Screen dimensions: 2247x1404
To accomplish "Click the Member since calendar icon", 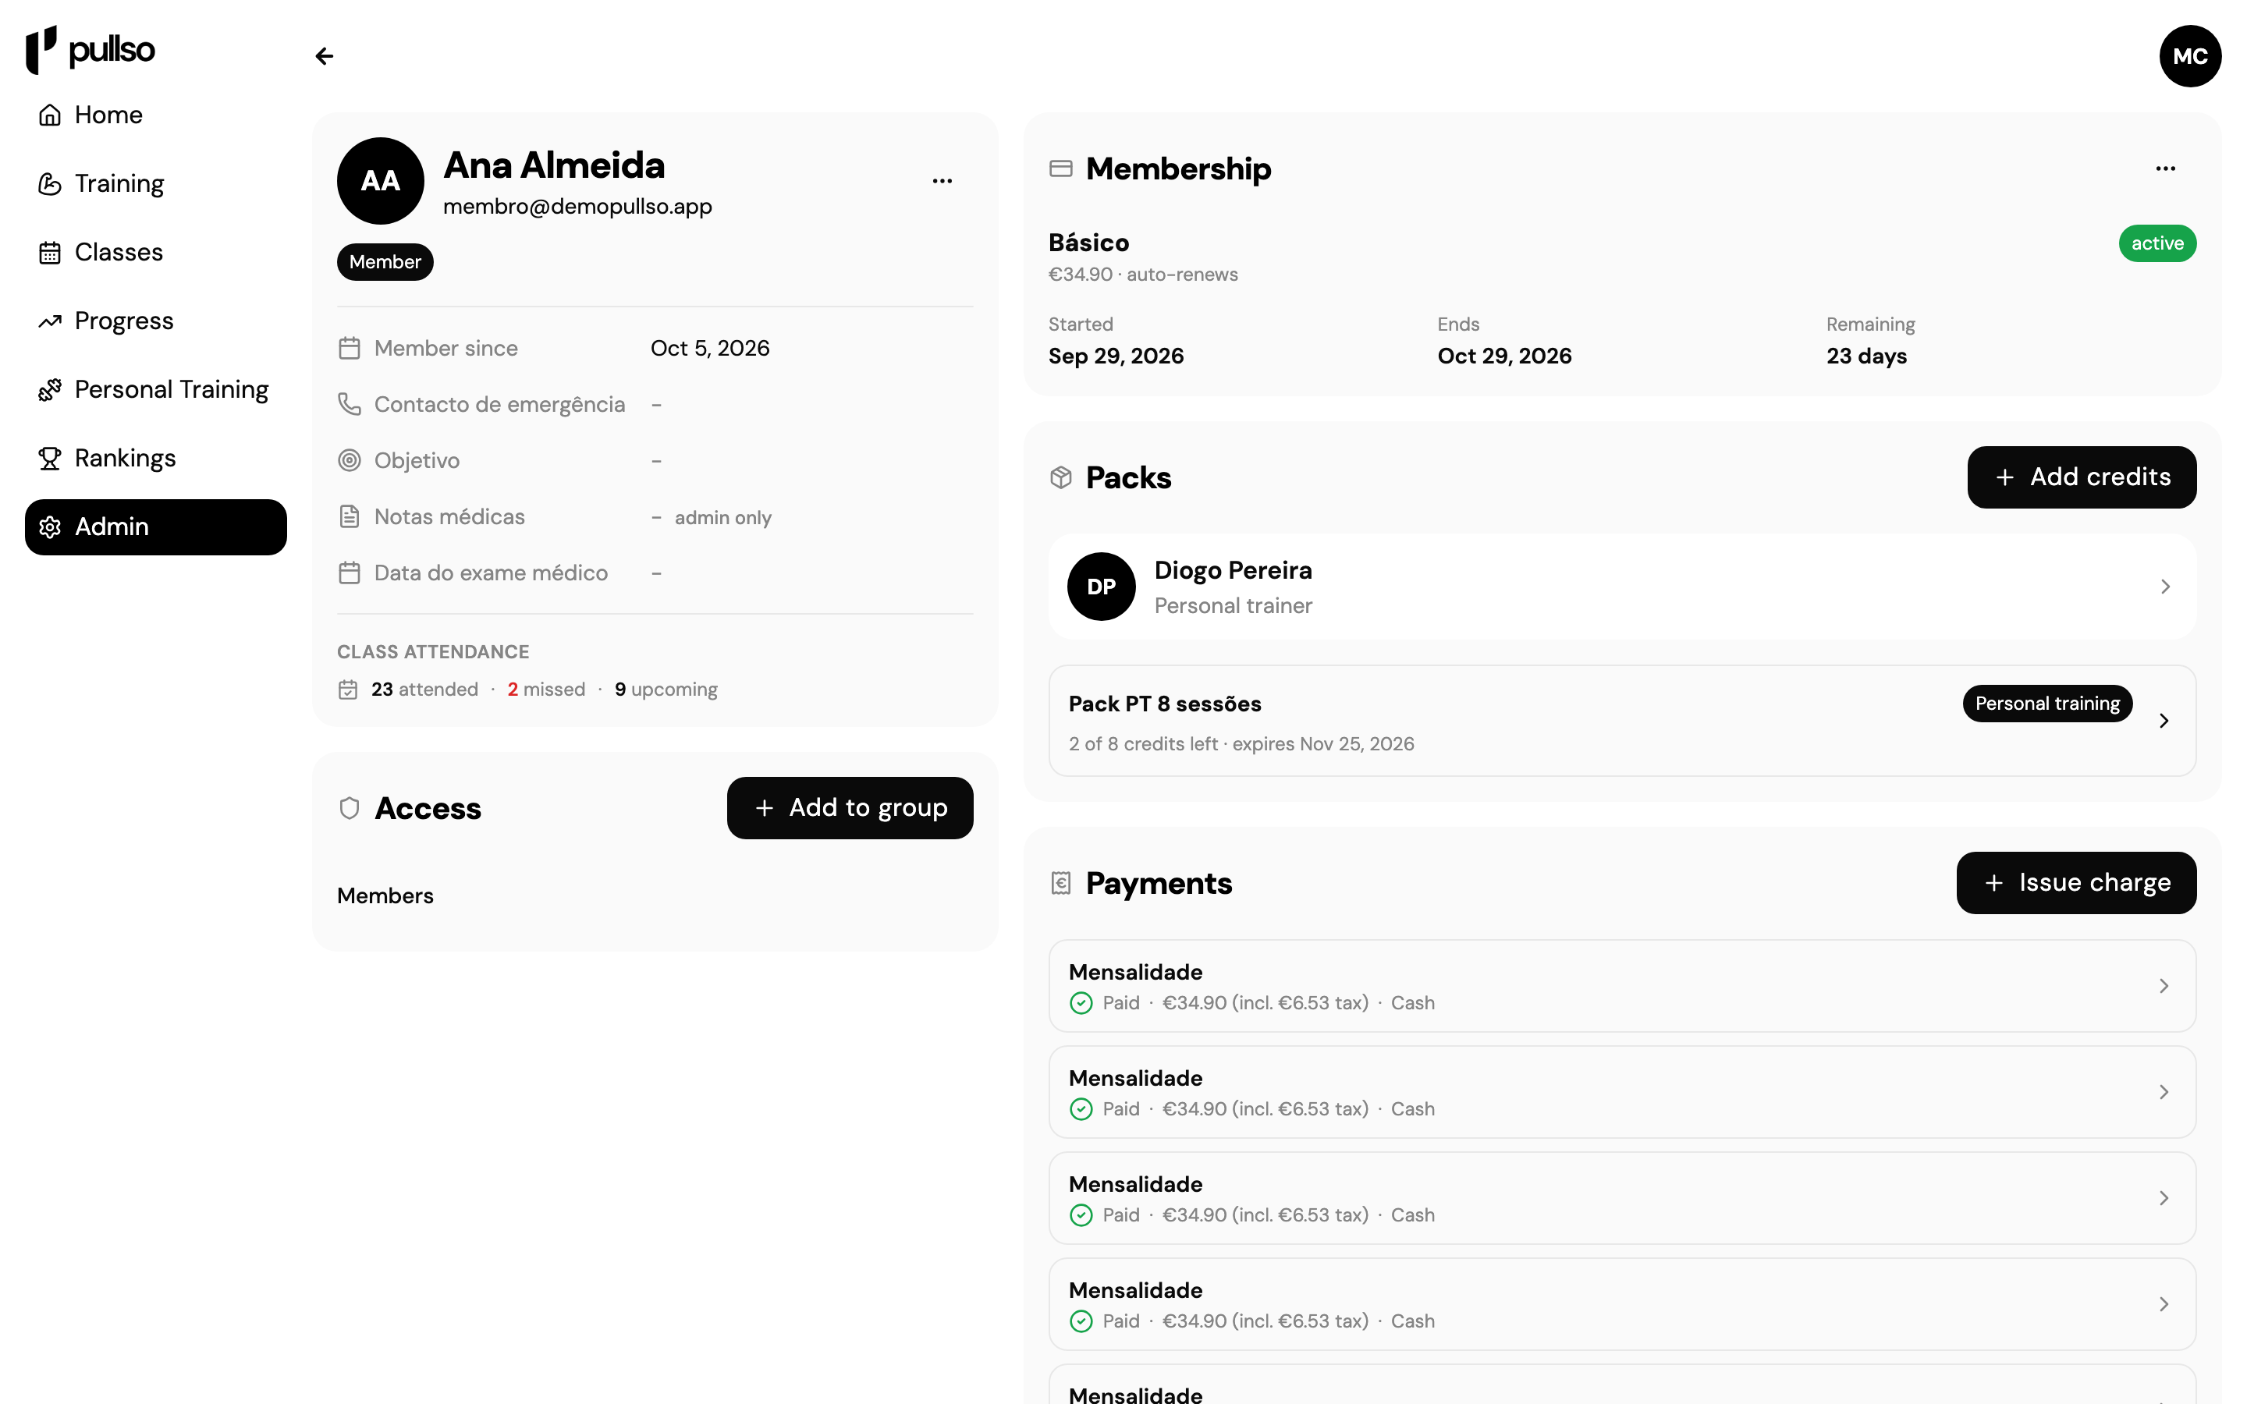I will pos(349,348).
